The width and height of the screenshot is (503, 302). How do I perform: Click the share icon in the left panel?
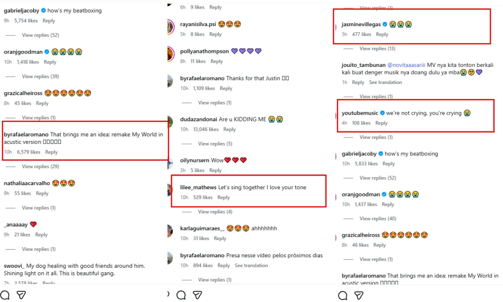pos(21,295)
